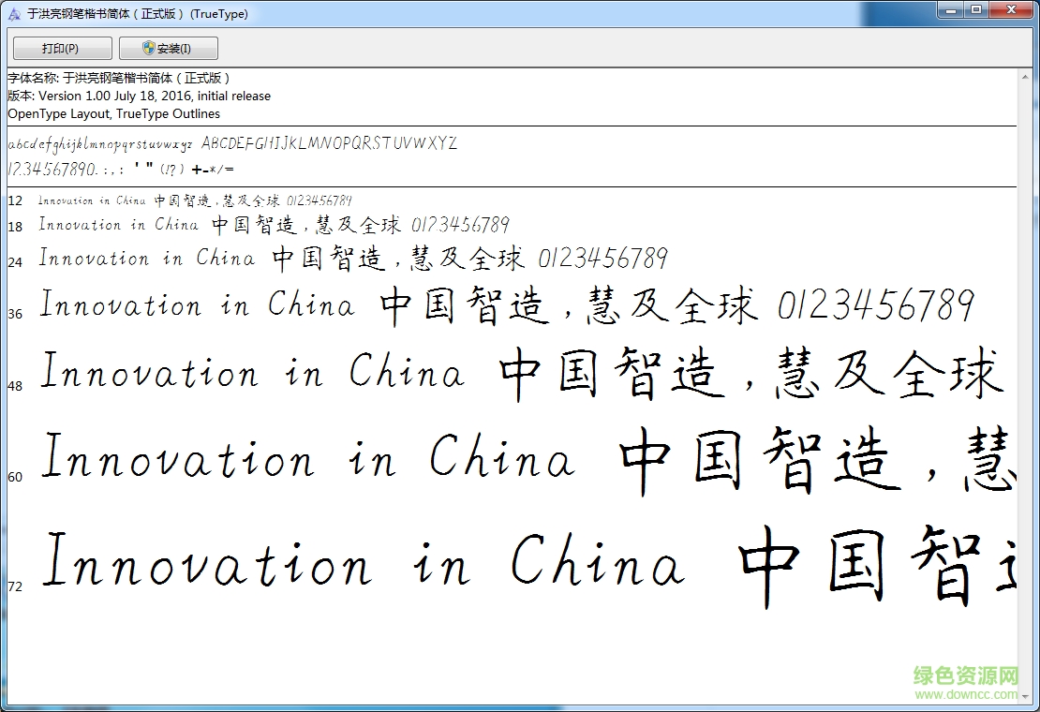The height and width of the screenshot is (712, 1040).
Task: Click the 安装(I) install button
Action: pos(168,48)
